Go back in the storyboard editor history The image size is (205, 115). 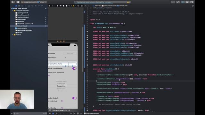(52, 6)
